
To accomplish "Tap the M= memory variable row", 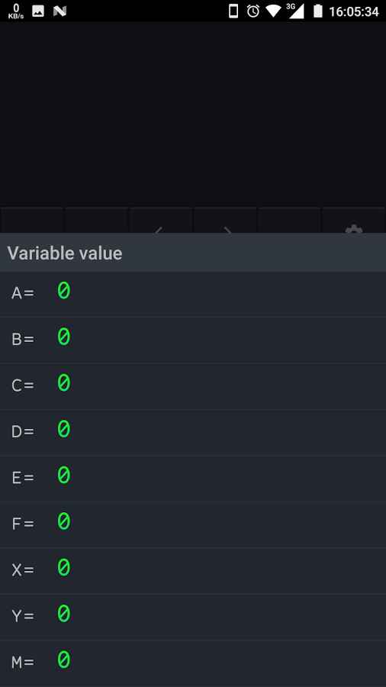I will [x=193, y=663].
